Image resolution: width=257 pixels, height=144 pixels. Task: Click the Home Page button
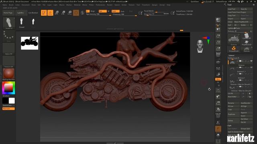point(8,13)
